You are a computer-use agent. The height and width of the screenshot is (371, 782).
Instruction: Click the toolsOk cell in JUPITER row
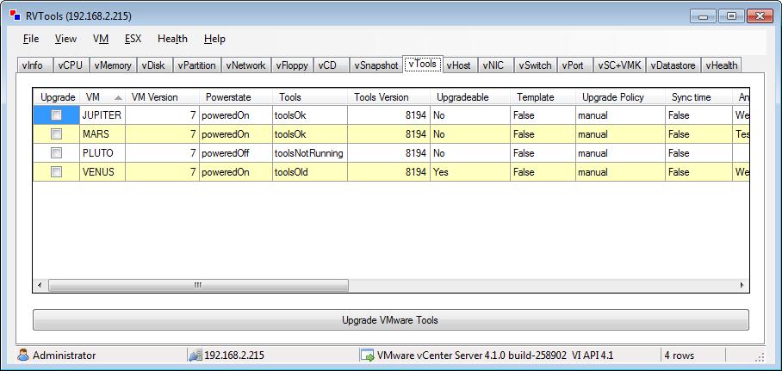point(310,115)
